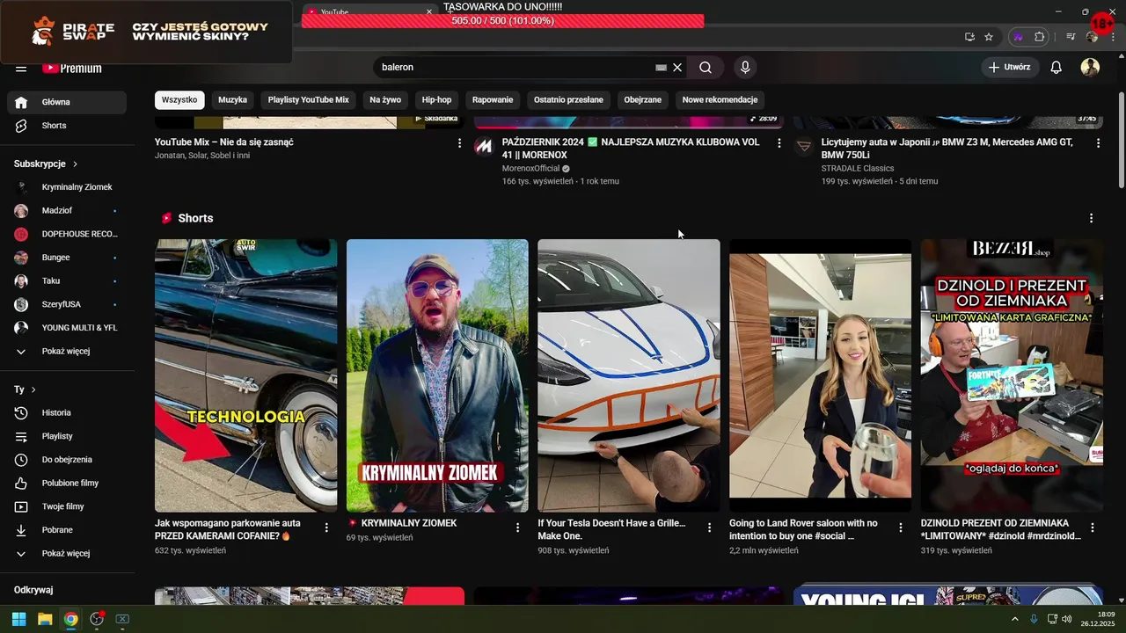
Task: Open the Tesla Grille short thumbnail
Action: pyautogui.click(x=629, y=375)
